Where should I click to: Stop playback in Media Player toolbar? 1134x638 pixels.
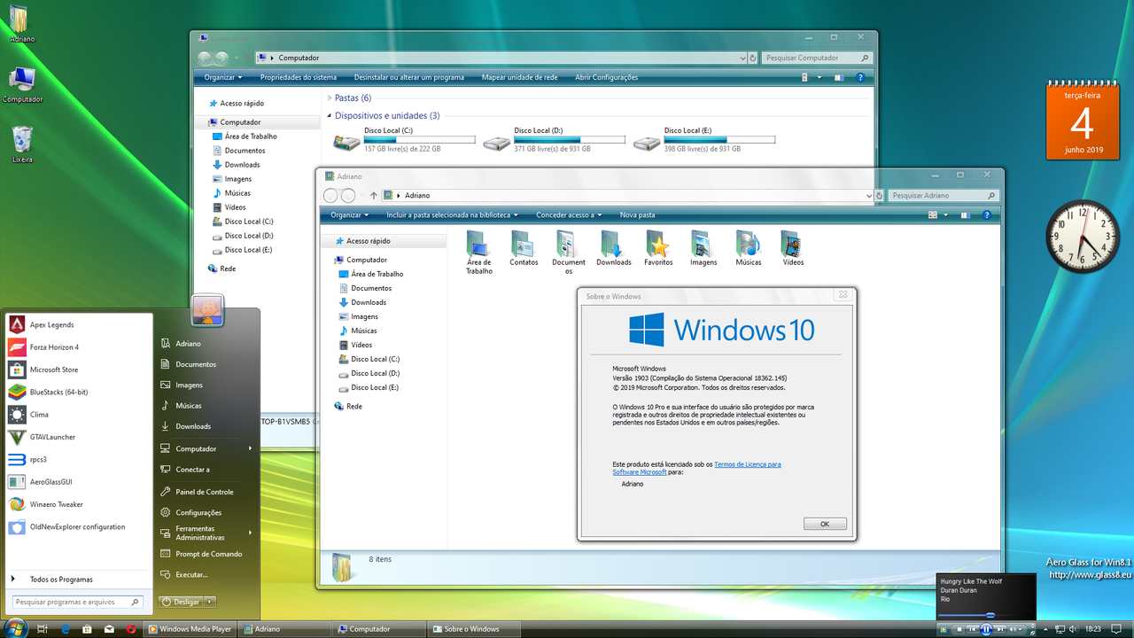(x=959, y=629)
